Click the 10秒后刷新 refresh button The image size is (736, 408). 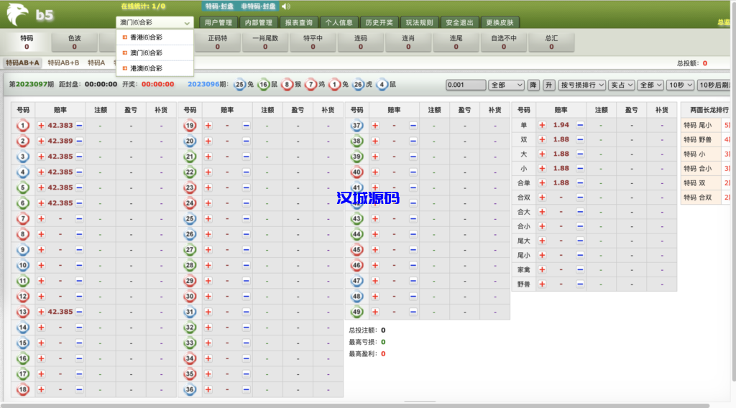tap(714, 85)
